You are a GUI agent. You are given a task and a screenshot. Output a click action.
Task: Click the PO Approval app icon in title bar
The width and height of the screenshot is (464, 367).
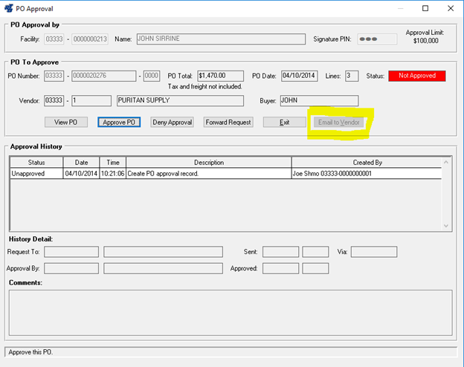pyautogui.click(x=9, y=9)
